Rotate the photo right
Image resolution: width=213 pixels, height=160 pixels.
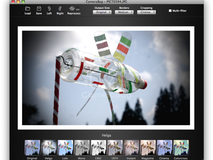tap(60, 9)
